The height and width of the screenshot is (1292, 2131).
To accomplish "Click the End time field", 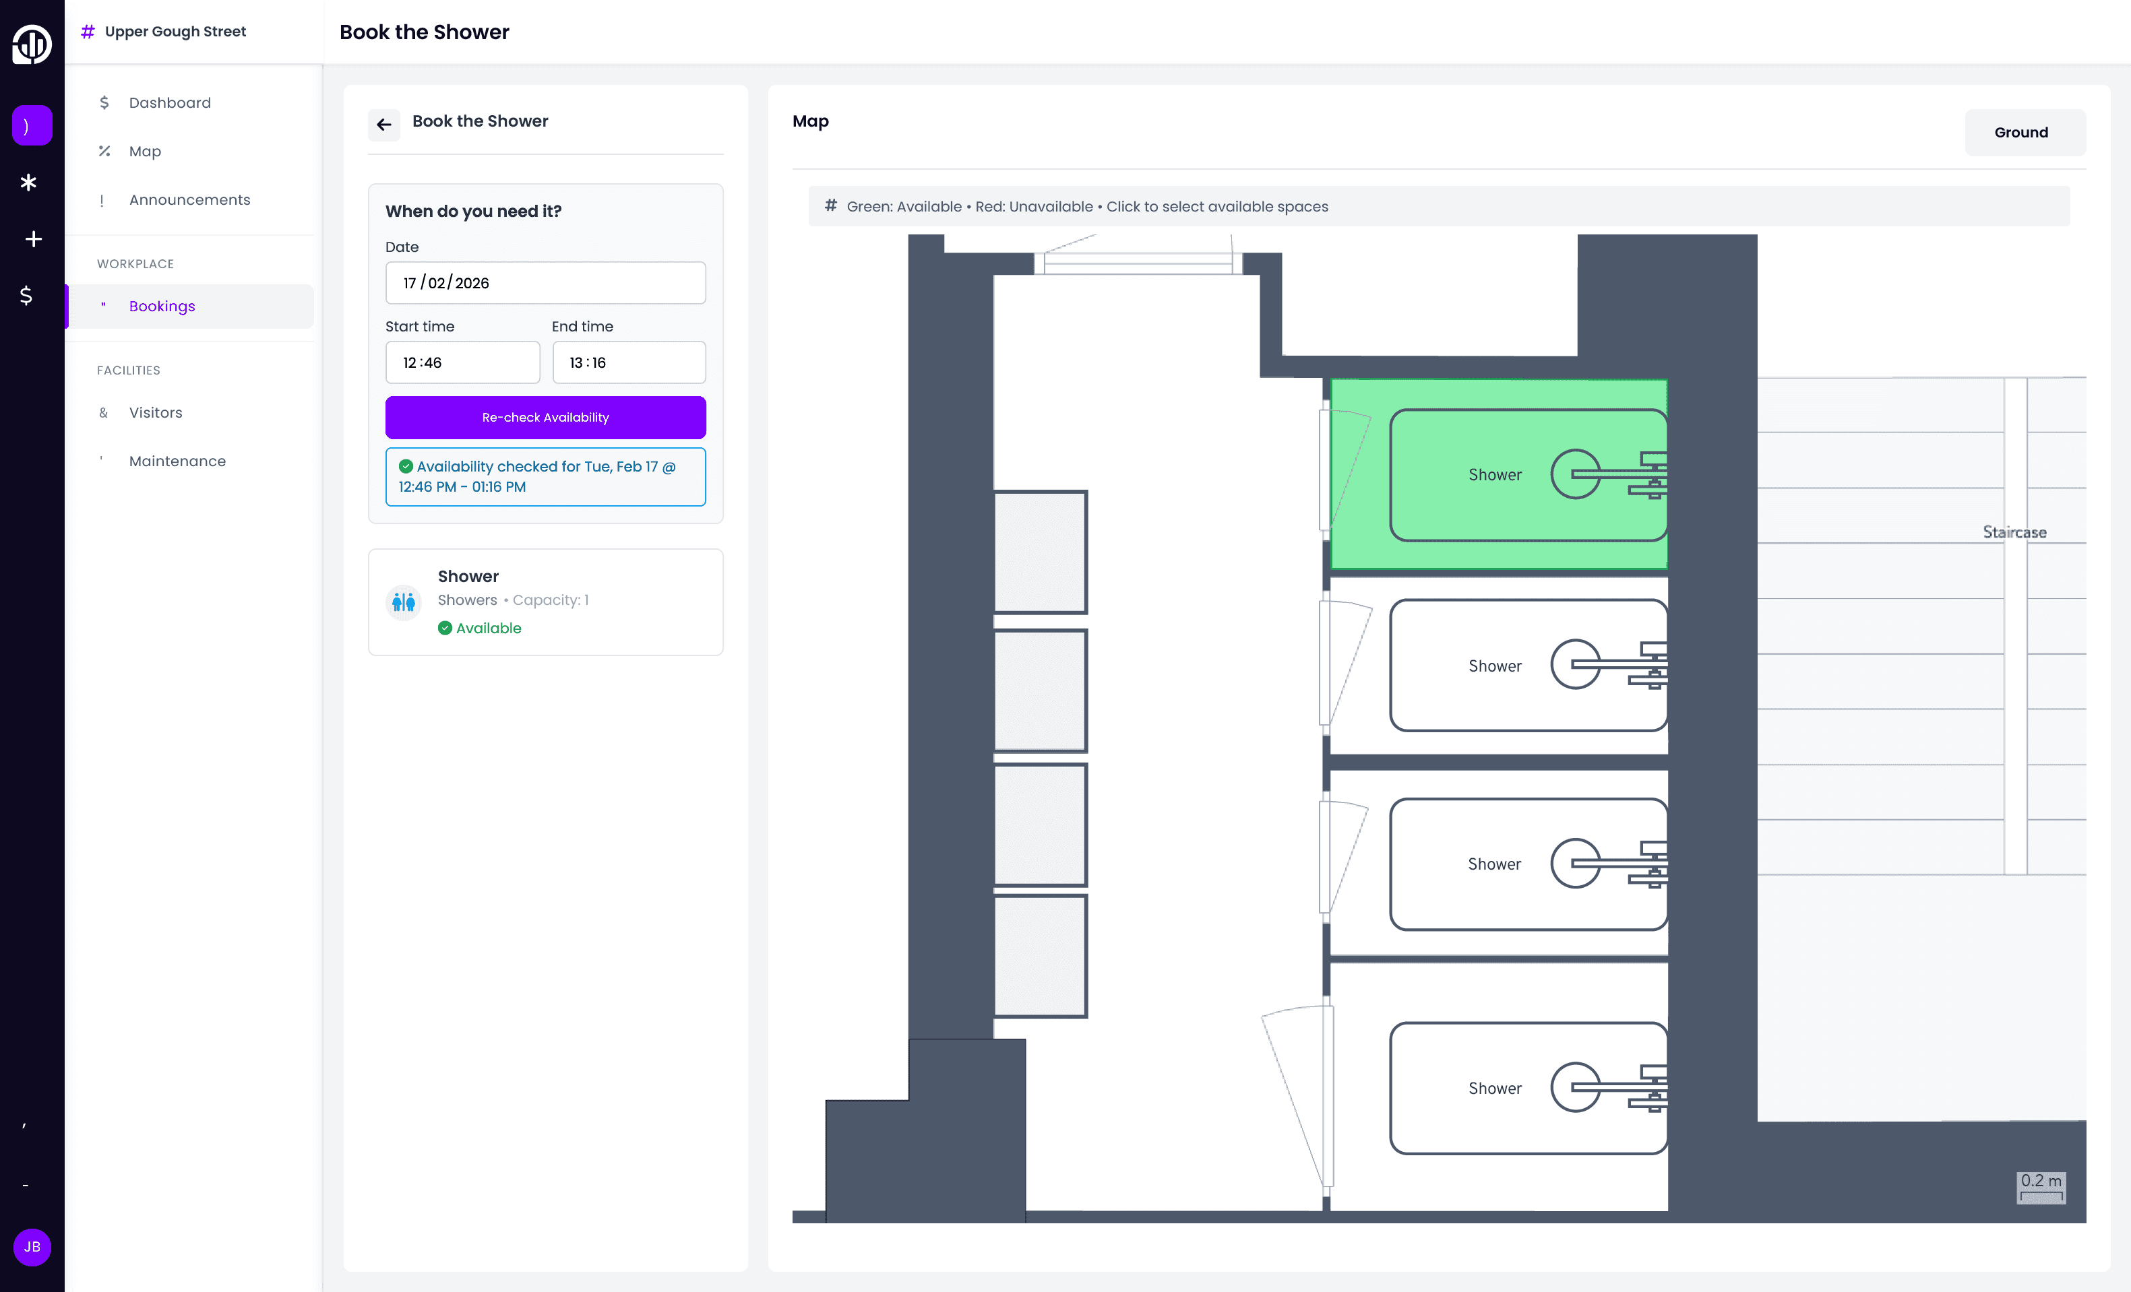I will click(629, 362).
